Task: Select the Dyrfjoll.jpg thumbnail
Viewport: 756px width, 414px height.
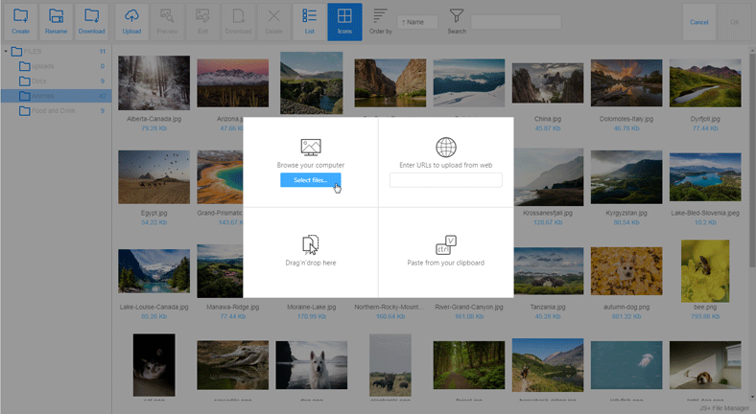Action: click(705, 82)
